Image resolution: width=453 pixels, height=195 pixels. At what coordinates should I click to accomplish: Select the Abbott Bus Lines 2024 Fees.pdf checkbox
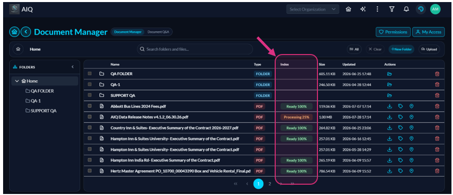coord(90,106)
